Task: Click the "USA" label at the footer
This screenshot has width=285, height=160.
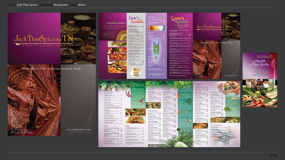Action: point(273,155)
